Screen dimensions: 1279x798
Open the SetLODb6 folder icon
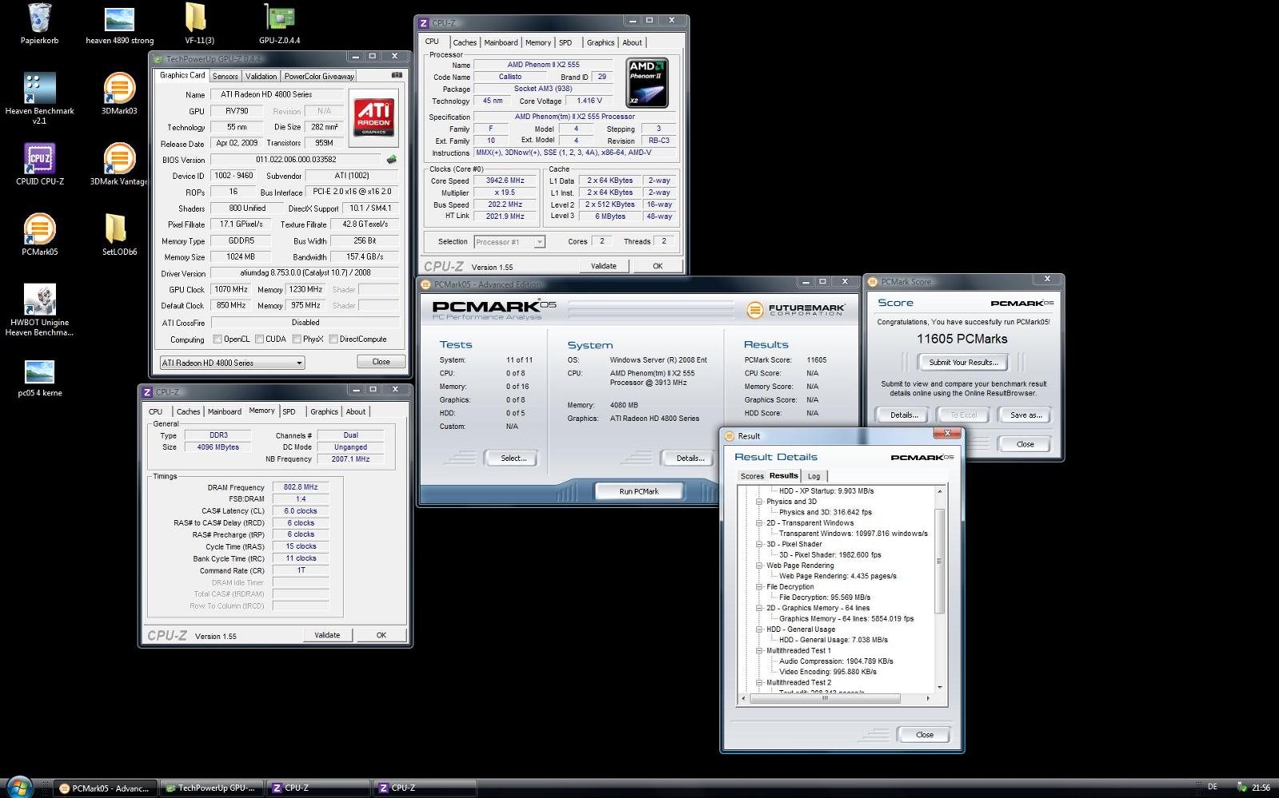pyautogui.click(x=119, y=235)
